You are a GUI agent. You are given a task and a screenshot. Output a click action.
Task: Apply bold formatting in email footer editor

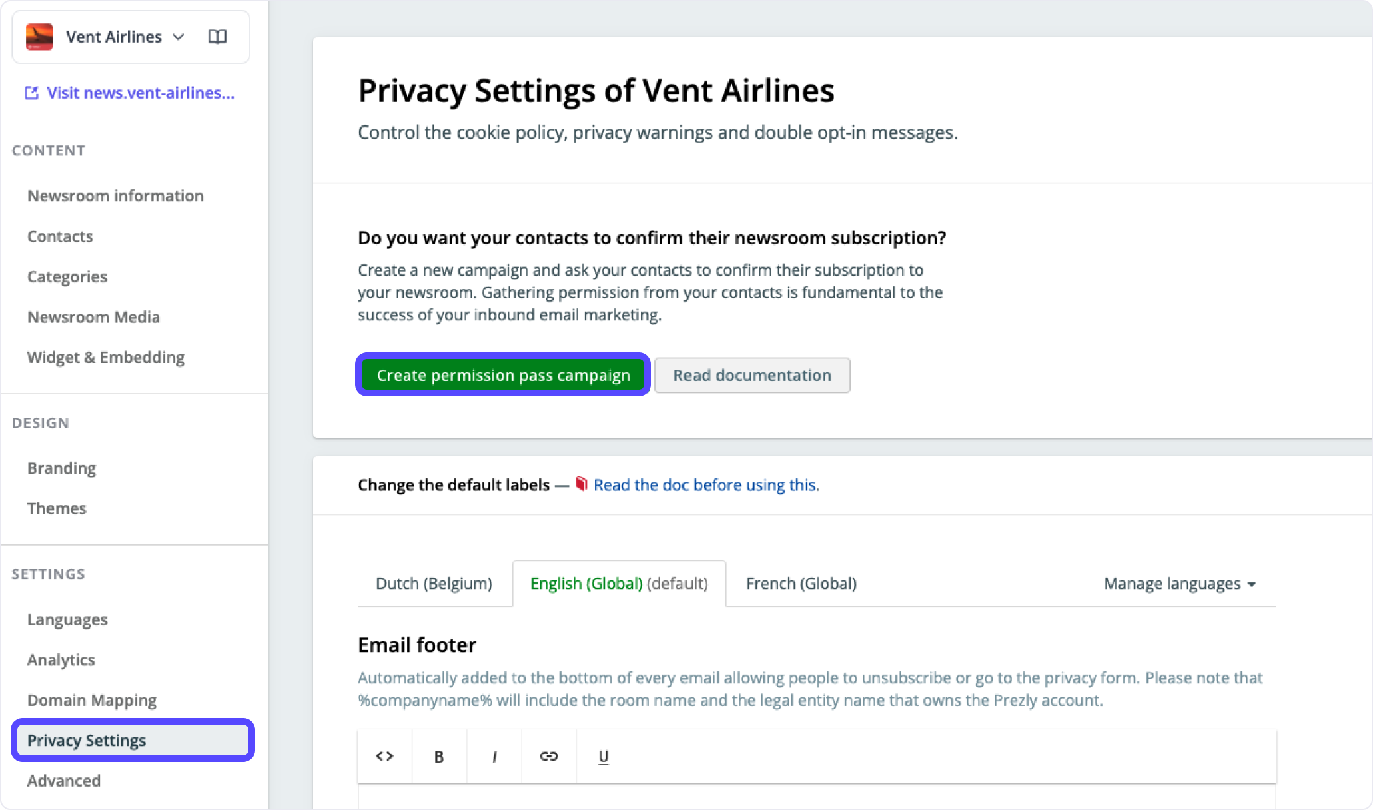[439, 756]
